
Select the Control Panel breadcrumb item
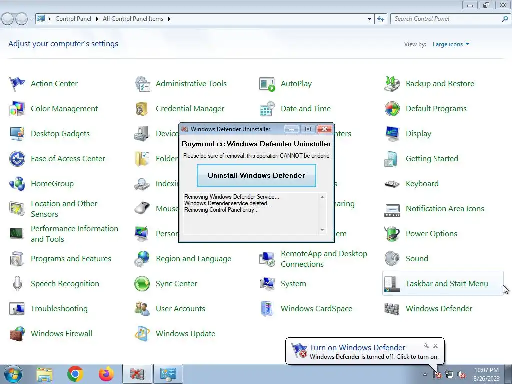click(73, 19)
